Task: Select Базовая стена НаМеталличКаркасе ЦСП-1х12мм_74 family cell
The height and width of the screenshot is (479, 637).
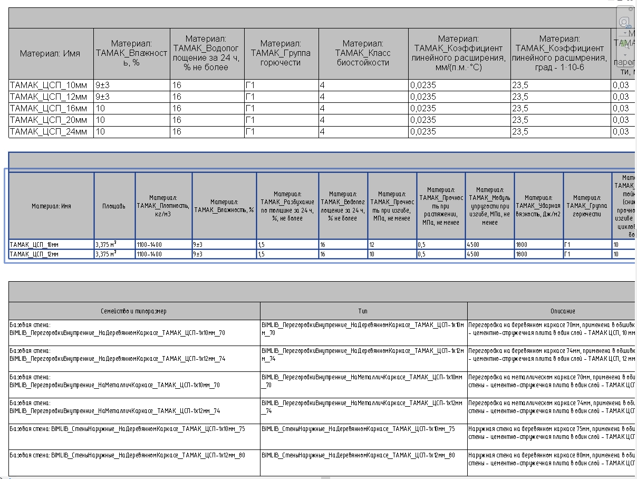Action: click(x=134, y=411)
